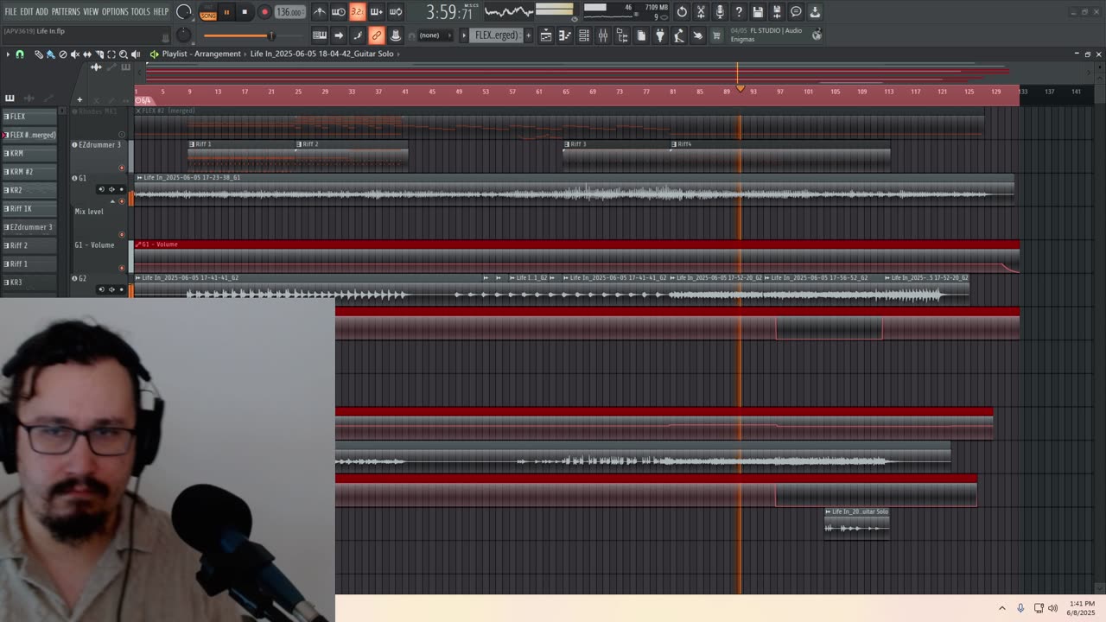Open the Playlist view icon

pyautogui.click(x=546, y=35)
